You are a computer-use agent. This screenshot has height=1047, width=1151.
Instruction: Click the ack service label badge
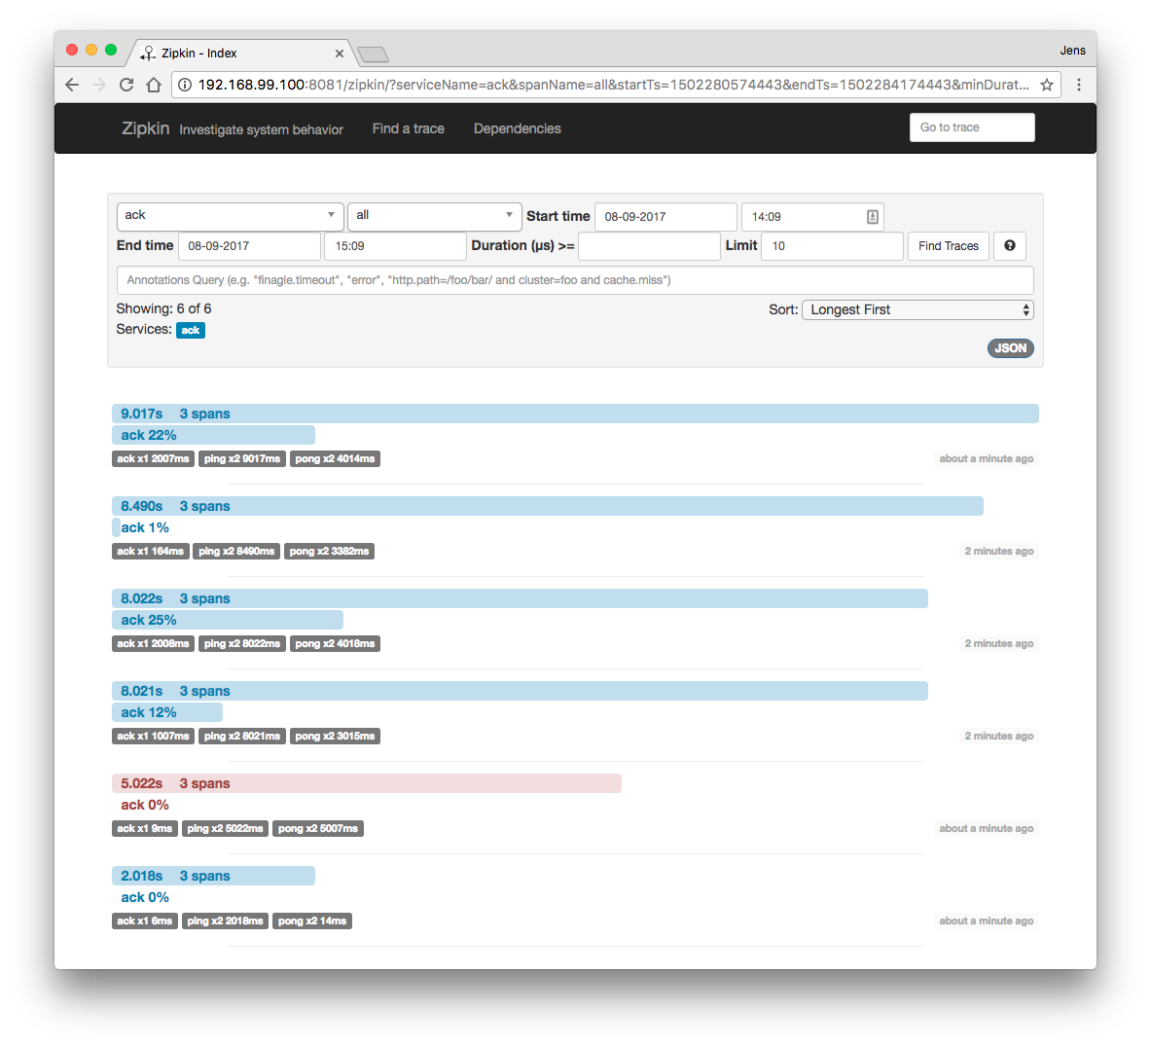190,331
